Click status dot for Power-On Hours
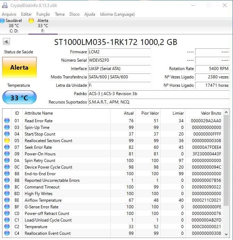 (x=7, y=154)
